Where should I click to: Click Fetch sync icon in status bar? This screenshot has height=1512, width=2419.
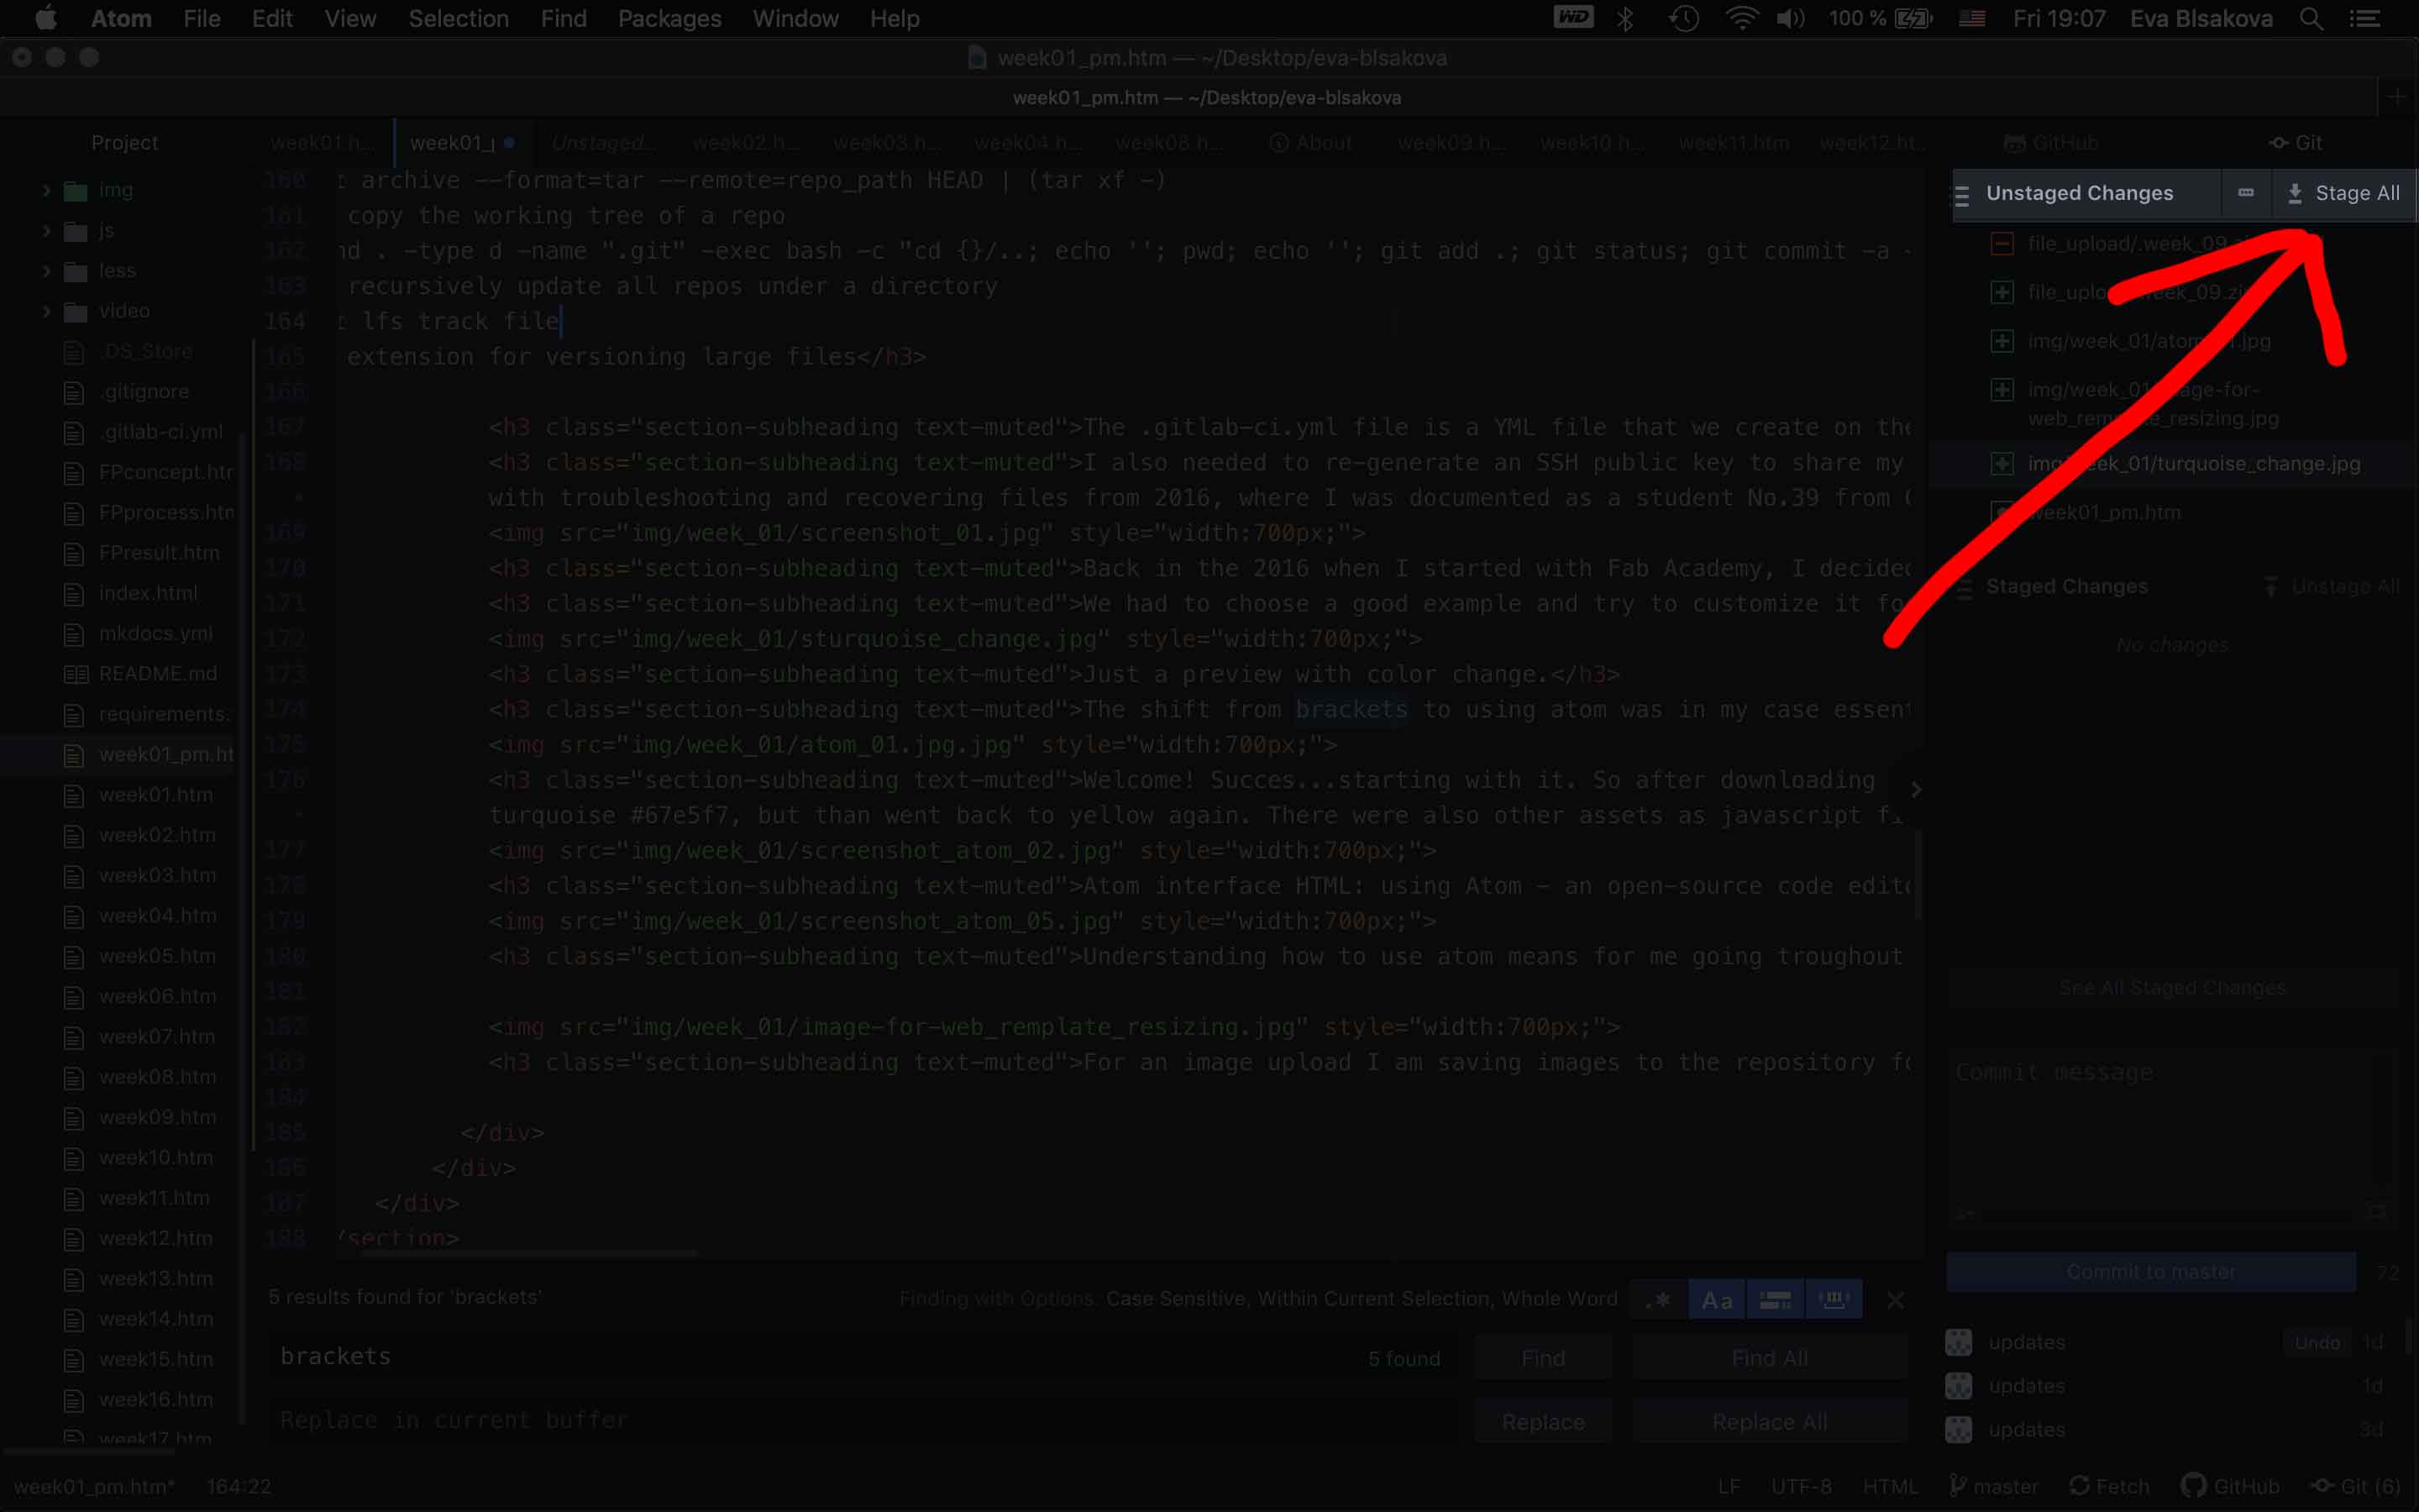coord(2079,1486)
